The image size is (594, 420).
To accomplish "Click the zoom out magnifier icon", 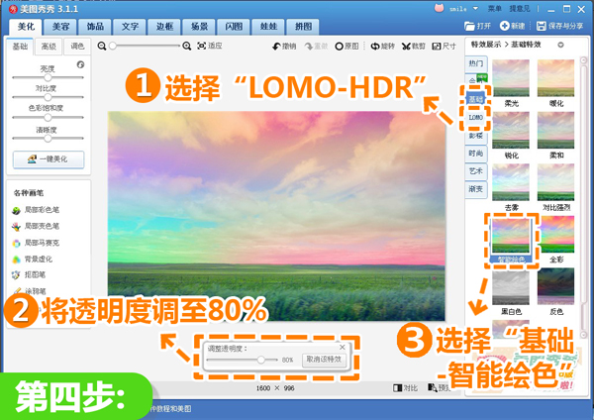I will click(102, 46).
